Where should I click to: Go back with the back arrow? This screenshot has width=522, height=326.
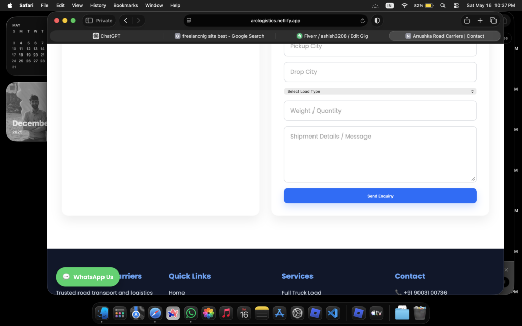click(x=126, y=20)
